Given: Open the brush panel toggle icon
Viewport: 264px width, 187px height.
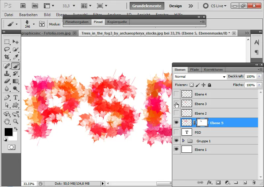Looking at the screenshot, I should coord(42,24).
